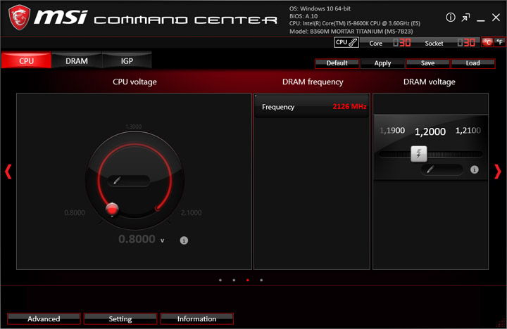Image resolution: width=507 pixels, height=329 pixels.
Task: Load a saved profile
Action: tap(472, 63)
